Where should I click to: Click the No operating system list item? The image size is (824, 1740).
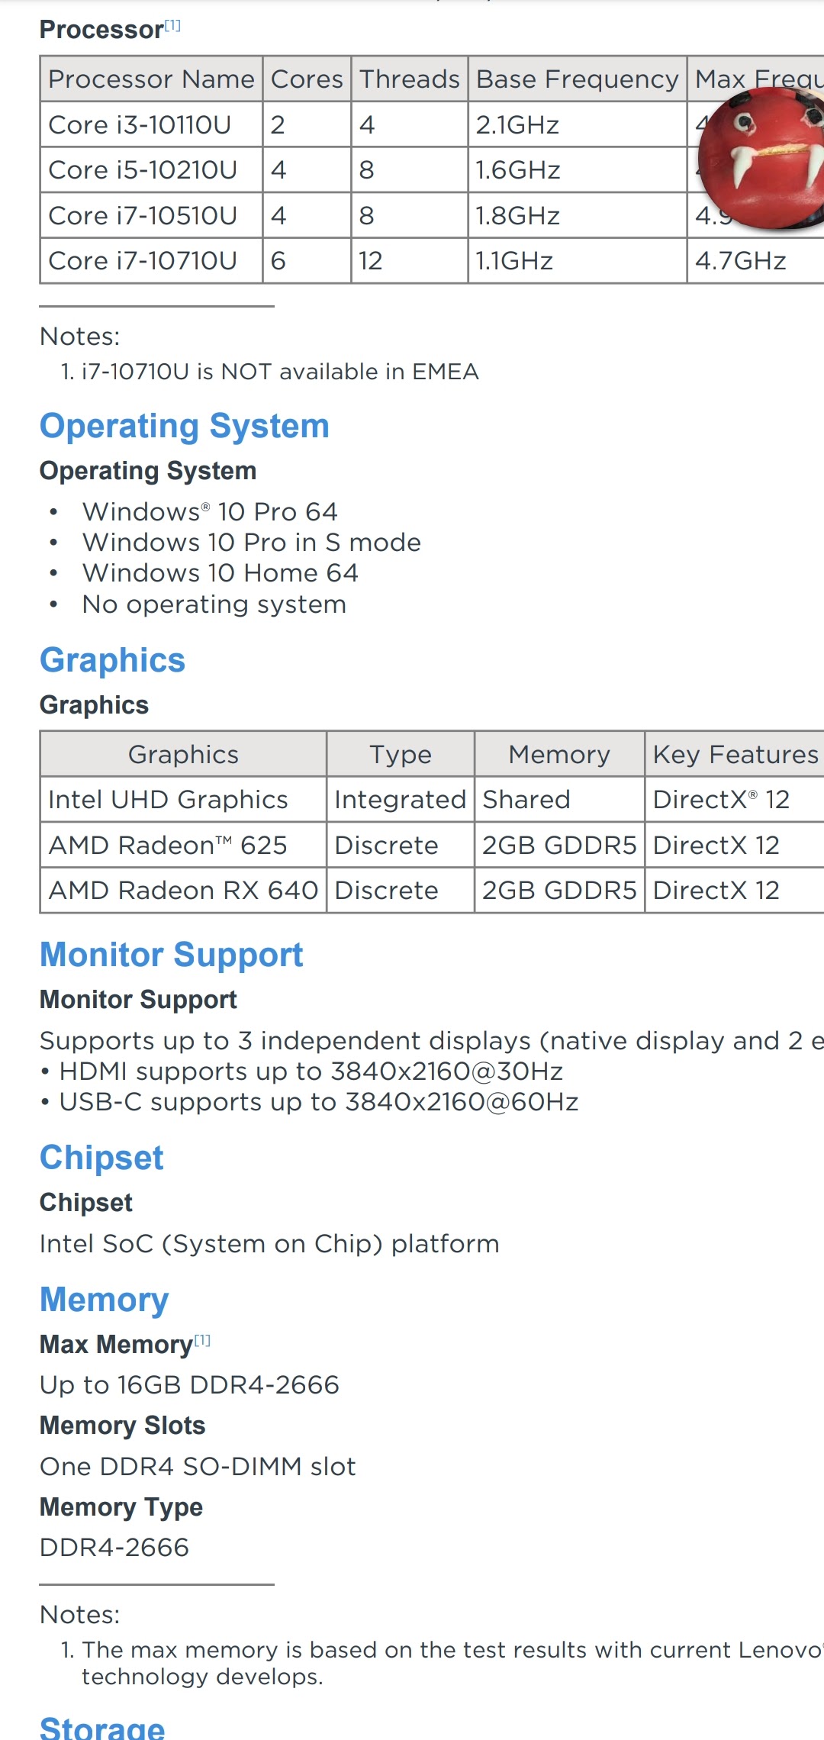pyautogui.click(x=214, y=604)
